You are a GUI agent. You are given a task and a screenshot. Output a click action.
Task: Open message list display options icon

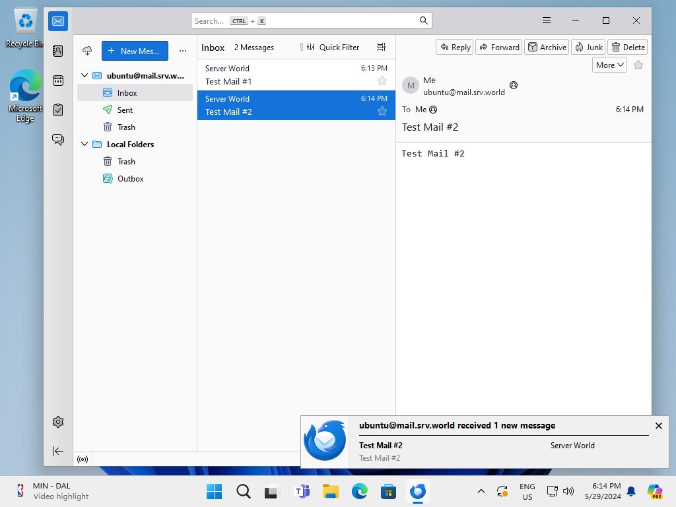click(381, 48)
